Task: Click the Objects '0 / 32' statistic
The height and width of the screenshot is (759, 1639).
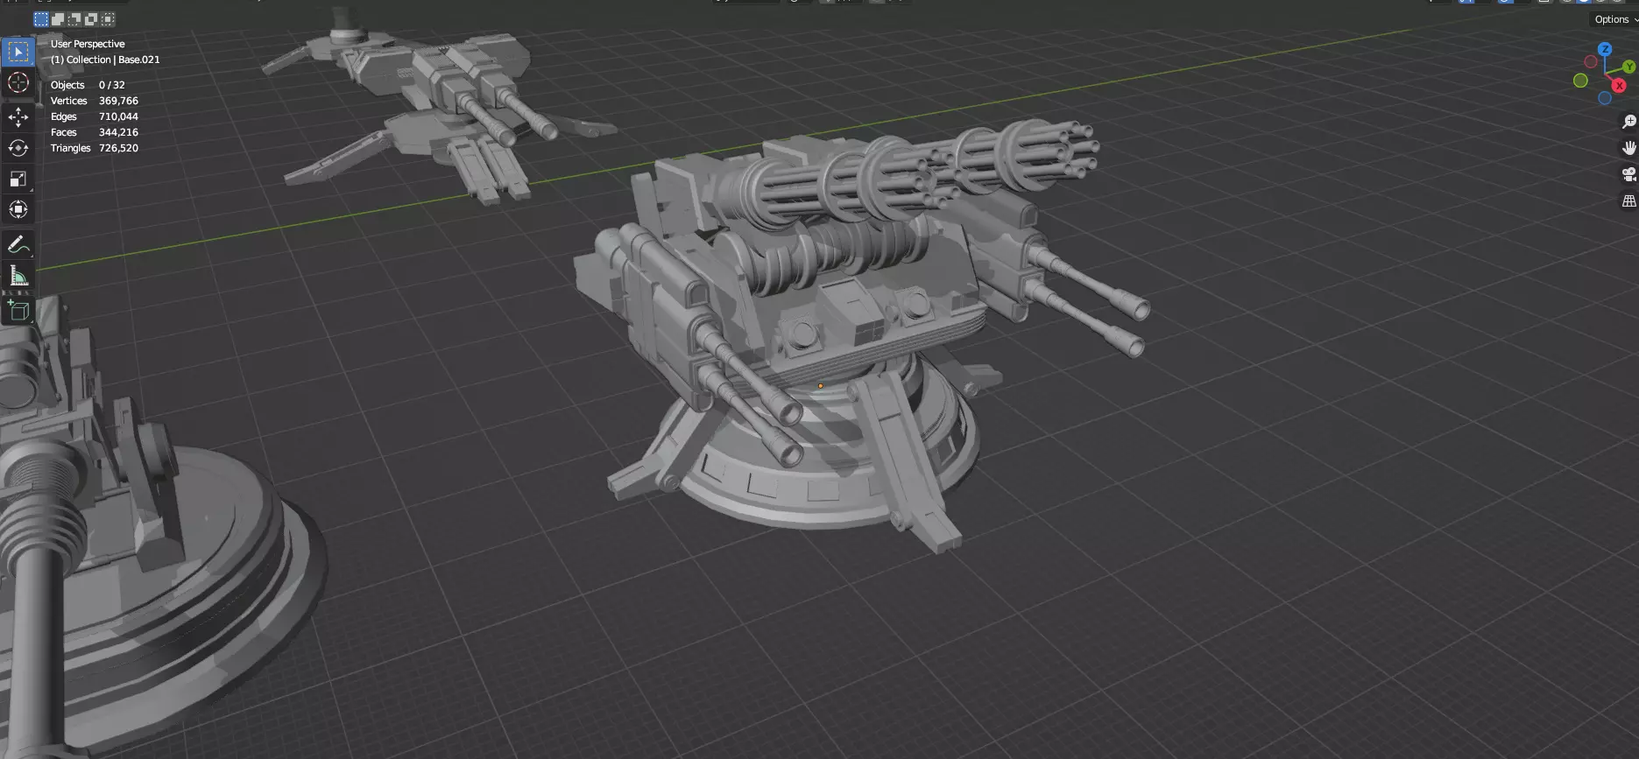Action: [x=112, y=85]
